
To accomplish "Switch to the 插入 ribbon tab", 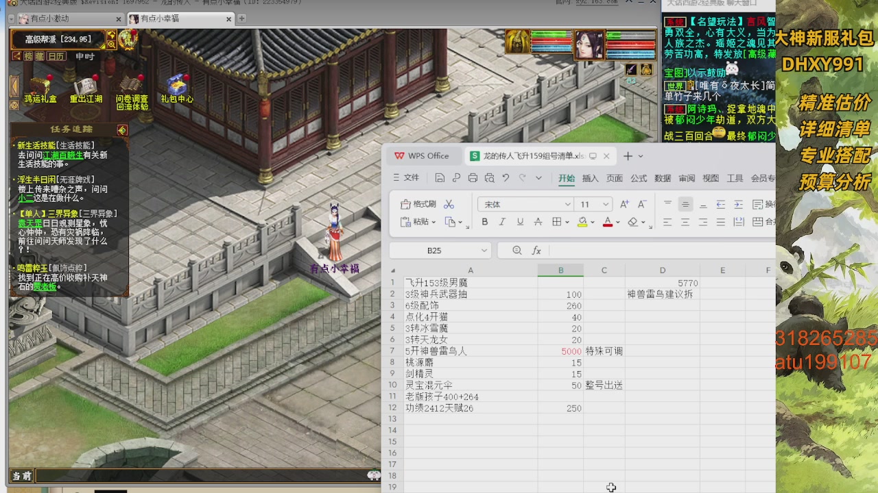I will click(590, 178).
